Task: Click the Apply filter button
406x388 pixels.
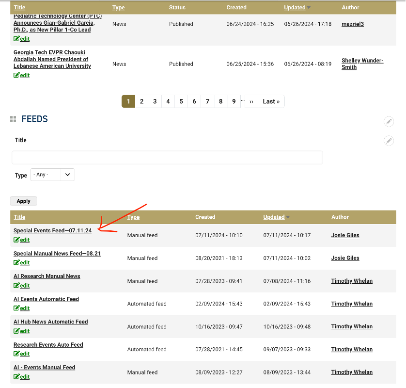Action: pyautogui.click(x=24, y=201)
